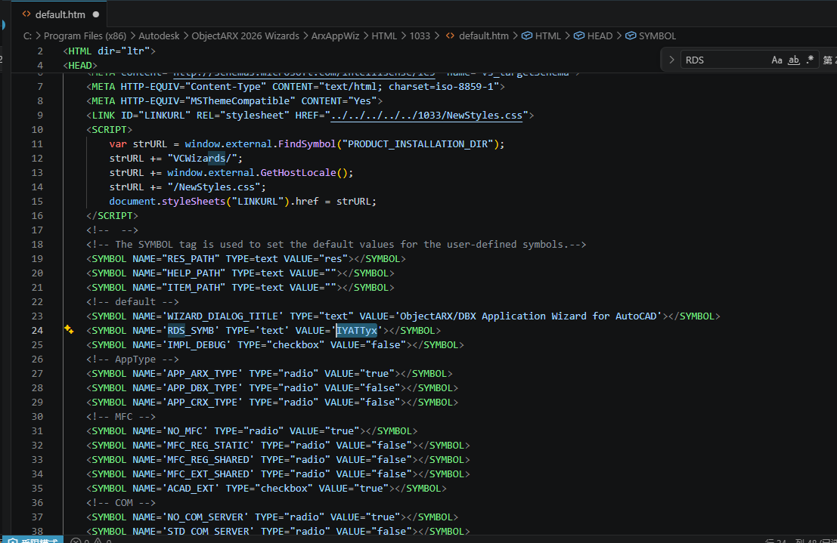Toggle Match Case in the find box

pos(777,60)
